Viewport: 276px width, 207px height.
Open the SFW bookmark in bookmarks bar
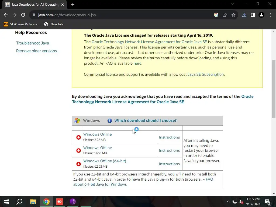pyautogui.click(x=22, y=24)
